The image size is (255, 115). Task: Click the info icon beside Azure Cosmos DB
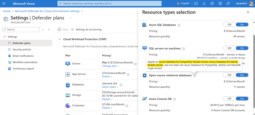pos(175,99)
